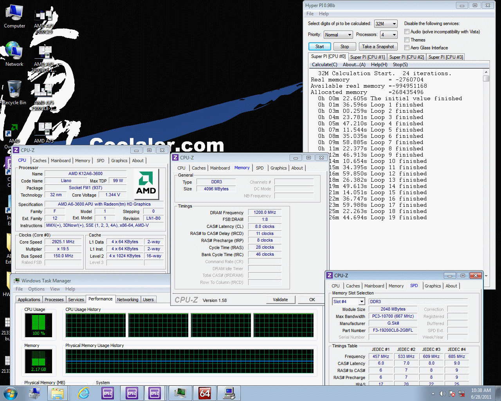
Task: Click the Hyper PI taskbar icon
Action: point(229,393)
